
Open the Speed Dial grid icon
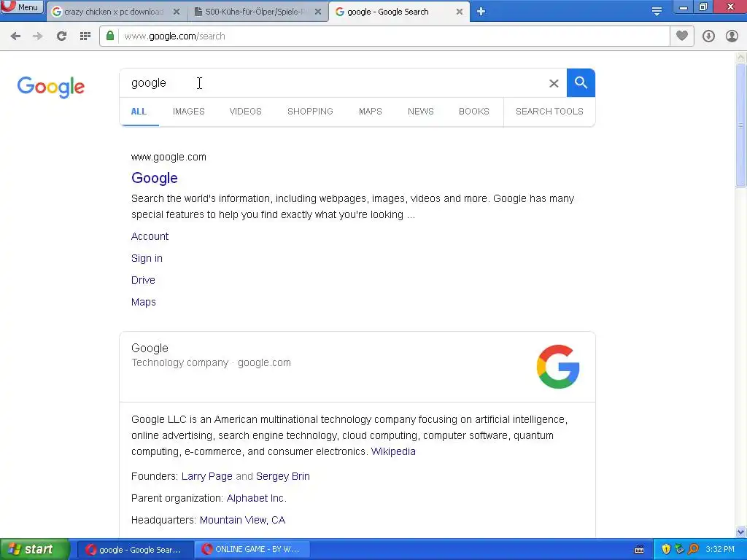point(85,36)
